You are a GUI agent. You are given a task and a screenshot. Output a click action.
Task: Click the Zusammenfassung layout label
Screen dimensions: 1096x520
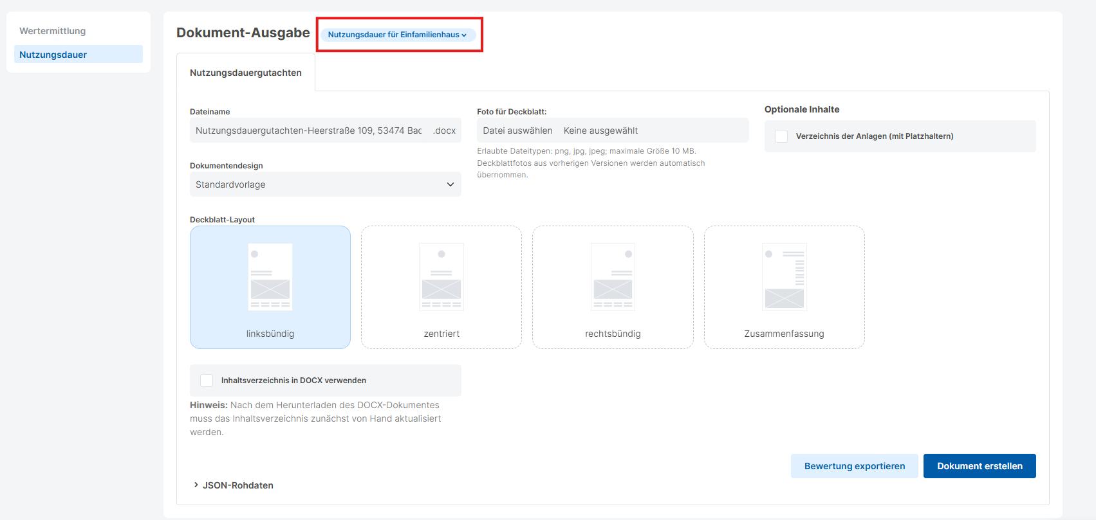click(784, 334)
